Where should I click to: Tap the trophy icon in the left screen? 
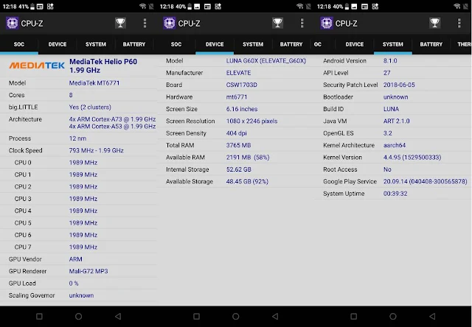[120, 23]
